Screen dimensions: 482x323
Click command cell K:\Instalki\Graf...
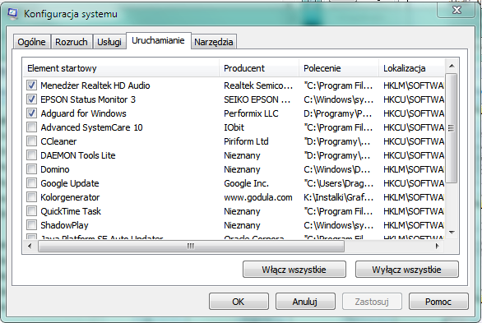click(338, 197)
